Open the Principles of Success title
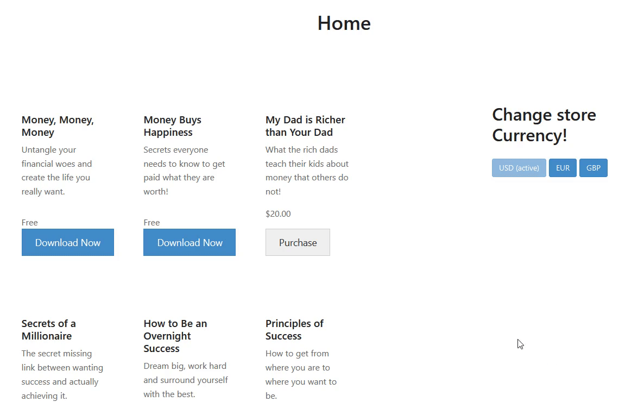644x402 pixels. point(294,330)
